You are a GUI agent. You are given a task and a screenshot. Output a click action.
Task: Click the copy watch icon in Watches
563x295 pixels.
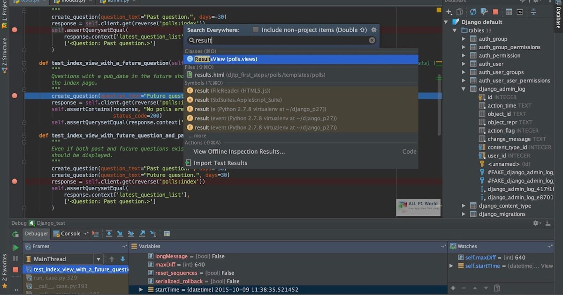tap(497, 288)
